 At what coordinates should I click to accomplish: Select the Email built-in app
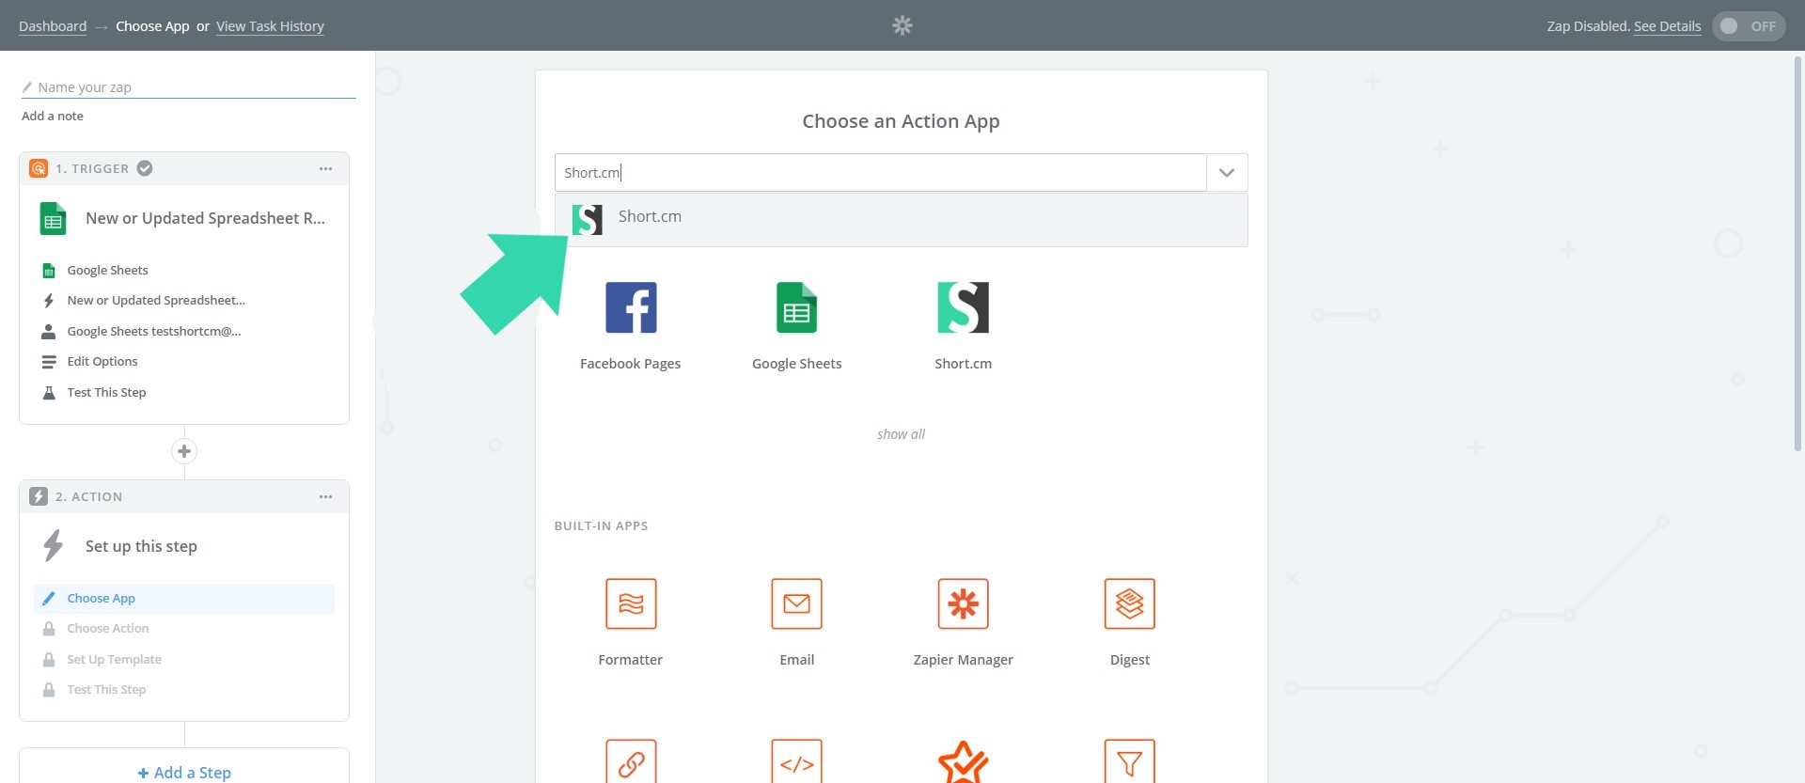click(x=796, y=604)
